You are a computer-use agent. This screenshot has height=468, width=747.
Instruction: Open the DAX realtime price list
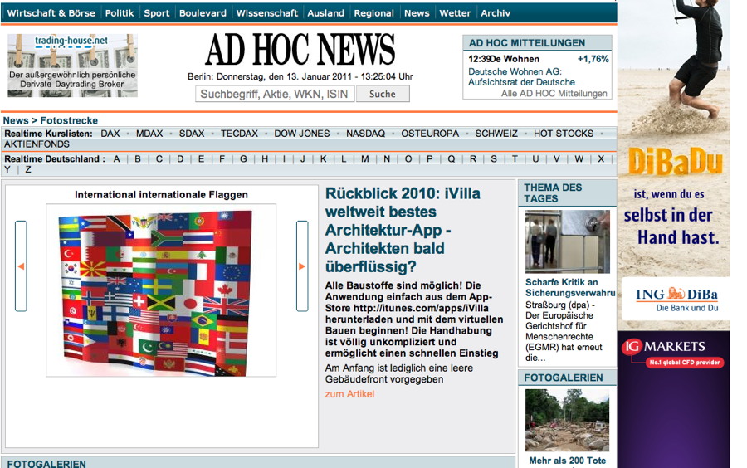pyautogui.click(x=110, y=134)
